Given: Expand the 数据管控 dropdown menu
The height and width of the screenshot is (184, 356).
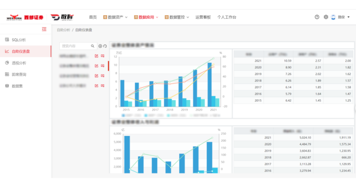Looking at the screenshot, I should point(177,17).
